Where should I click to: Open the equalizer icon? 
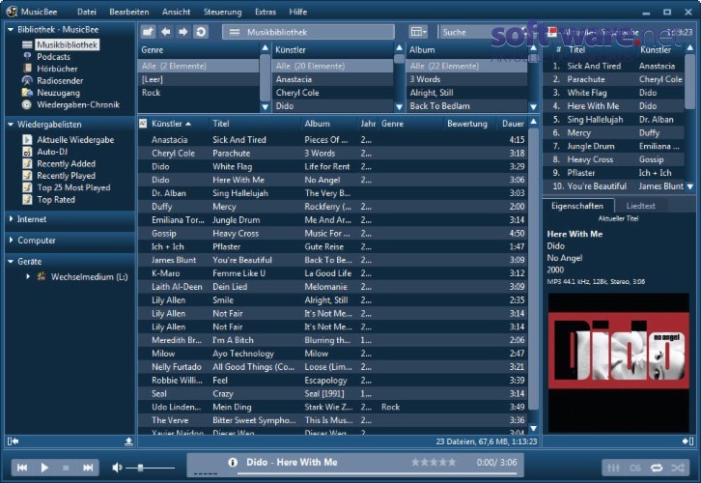(614, 468)
